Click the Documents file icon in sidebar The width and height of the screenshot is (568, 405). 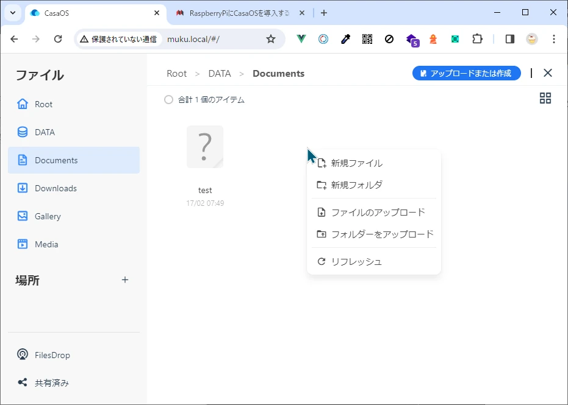[23, 160]
